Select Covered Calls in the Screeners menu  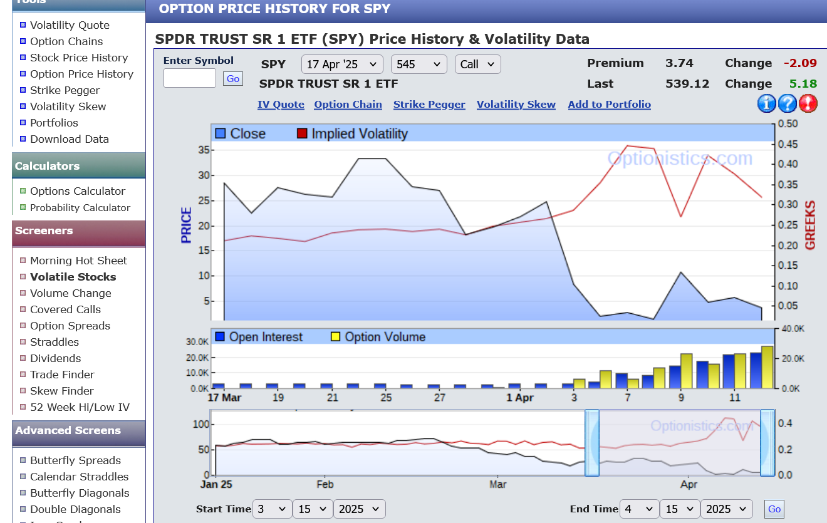tap(65, 309)
